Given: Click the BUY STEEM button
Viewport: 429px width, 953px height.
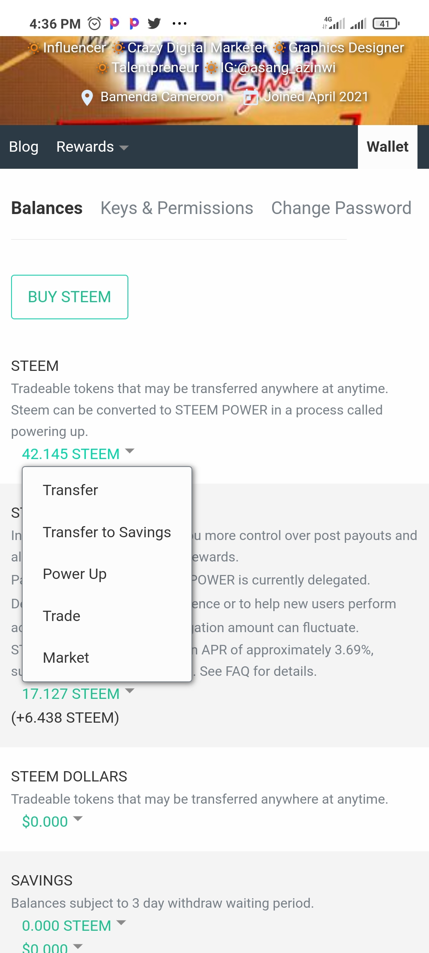Looking at the screenshot, I should pyautogui.click(x=70, y=297).
